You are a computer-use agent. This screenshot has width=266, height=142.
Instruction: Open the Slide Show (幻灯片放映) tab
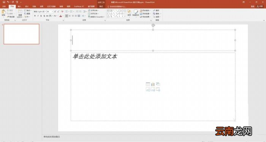(51, 6)
